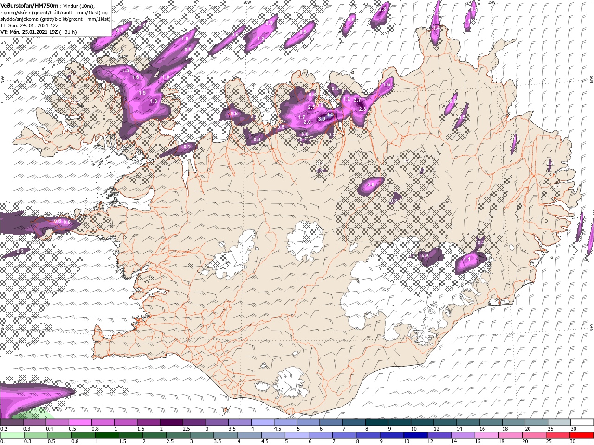Image resolution: width=594 pixels, height=445 pixels.
Task: Click the red 30 swatch in bottom legend row
Action: pos(582,435)
